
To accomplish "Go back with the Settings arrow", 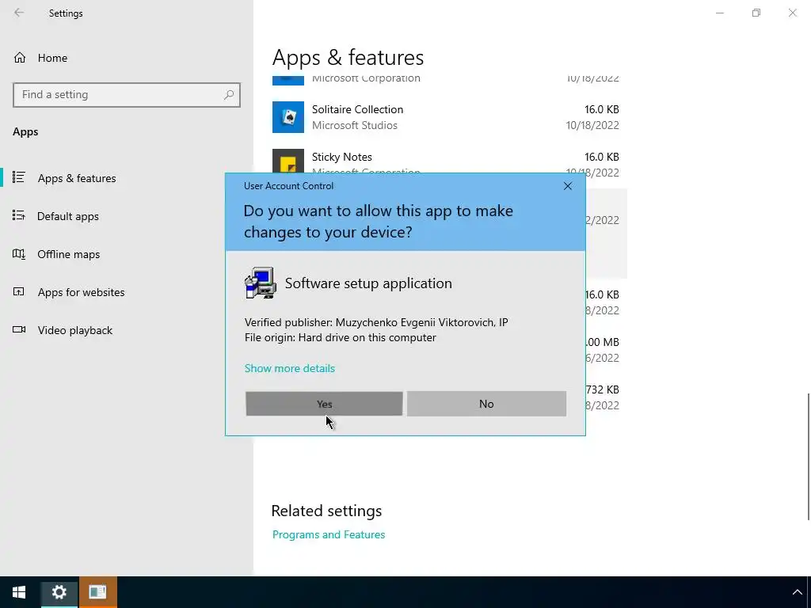I will tap(19, 13).
